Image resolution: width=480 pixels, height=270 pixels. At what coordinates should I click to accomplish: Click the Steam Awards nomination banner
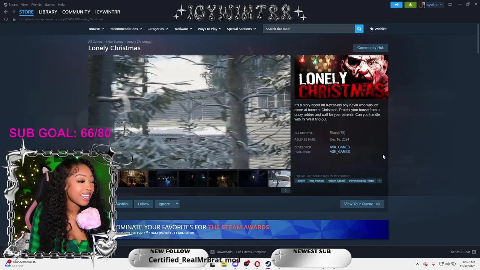tap(252, 229)
